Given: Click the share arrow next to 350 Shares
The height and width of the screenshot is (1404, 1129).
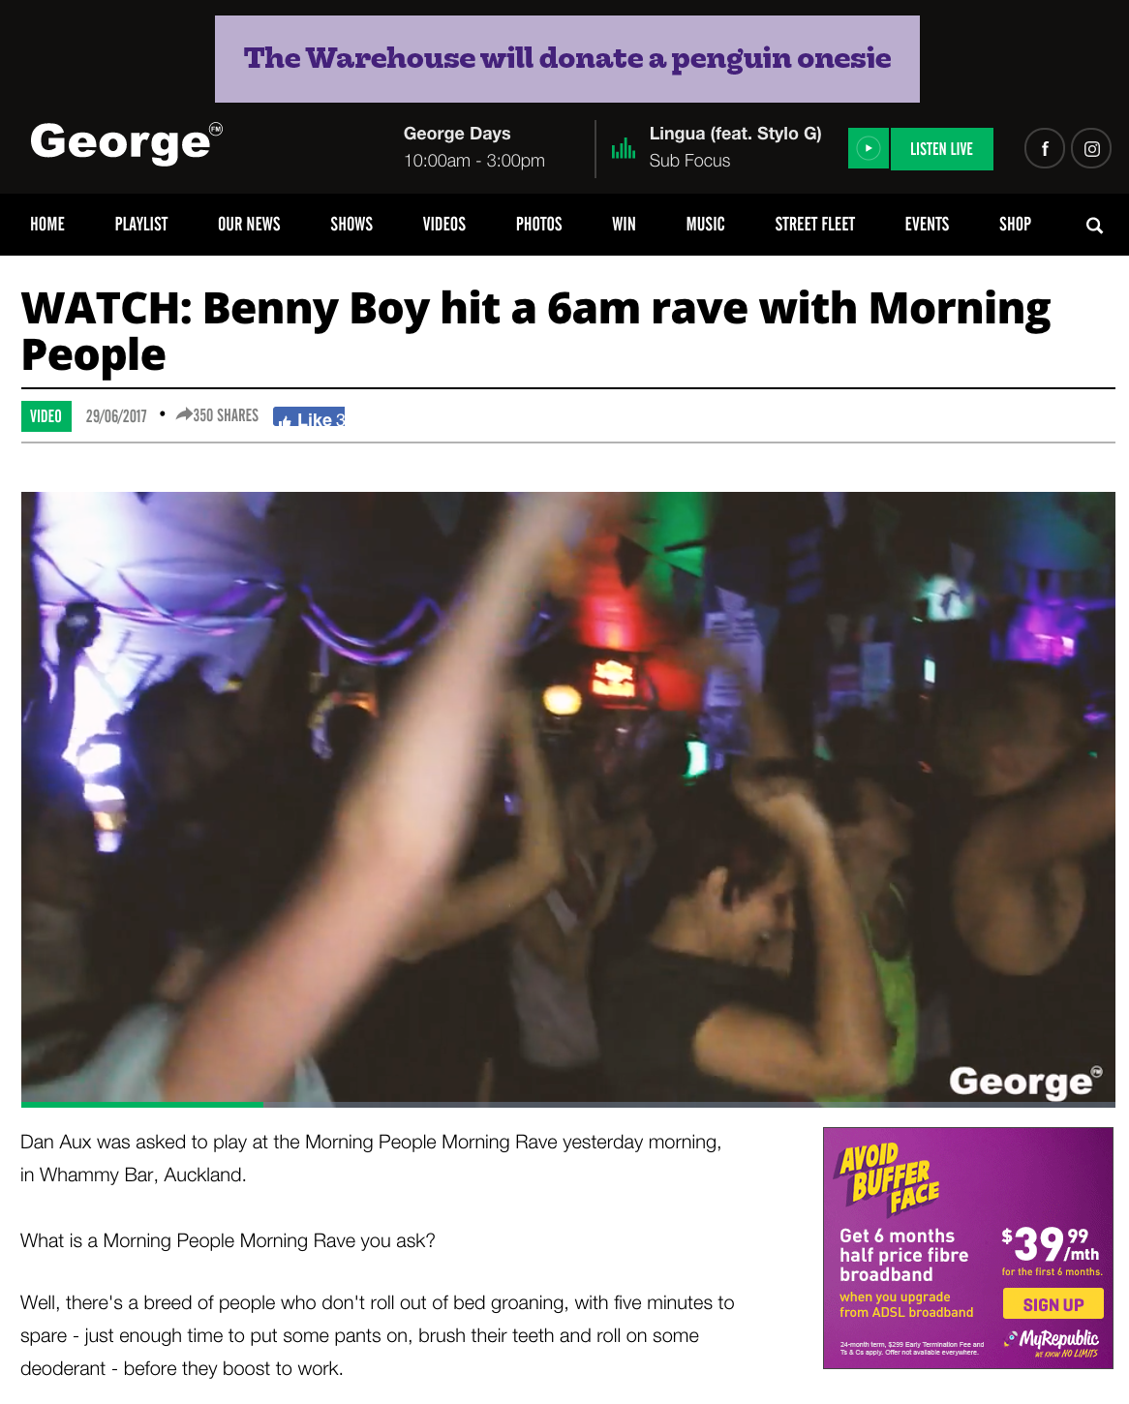Looking at the screenshot, I should pos(184,414).
